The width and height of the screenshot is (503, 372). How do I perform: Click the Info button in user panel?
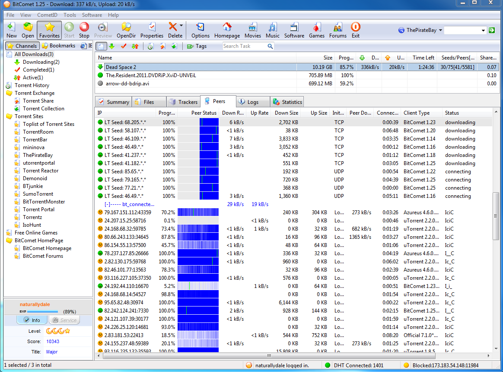pyautogui.click(x=32, y=320)
